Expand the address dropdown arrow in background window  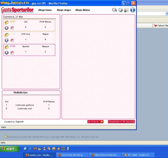point(167,13)
